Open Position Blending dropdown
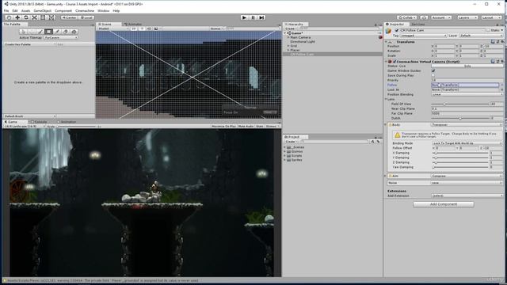This screenshot has width=507, height=285. [467, 94]
